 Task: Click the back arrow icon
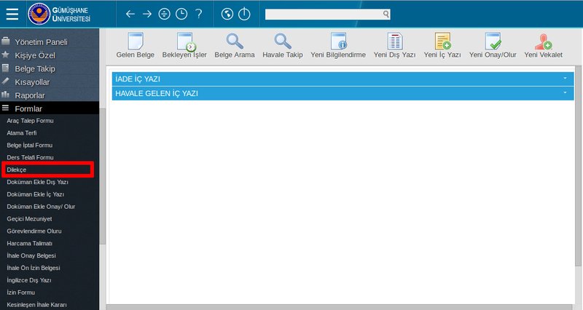pyautogui.click(x=130, y=14)
